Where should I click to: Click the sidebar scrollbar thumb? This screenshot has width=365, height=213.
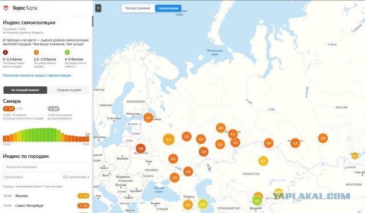point(92,22)
